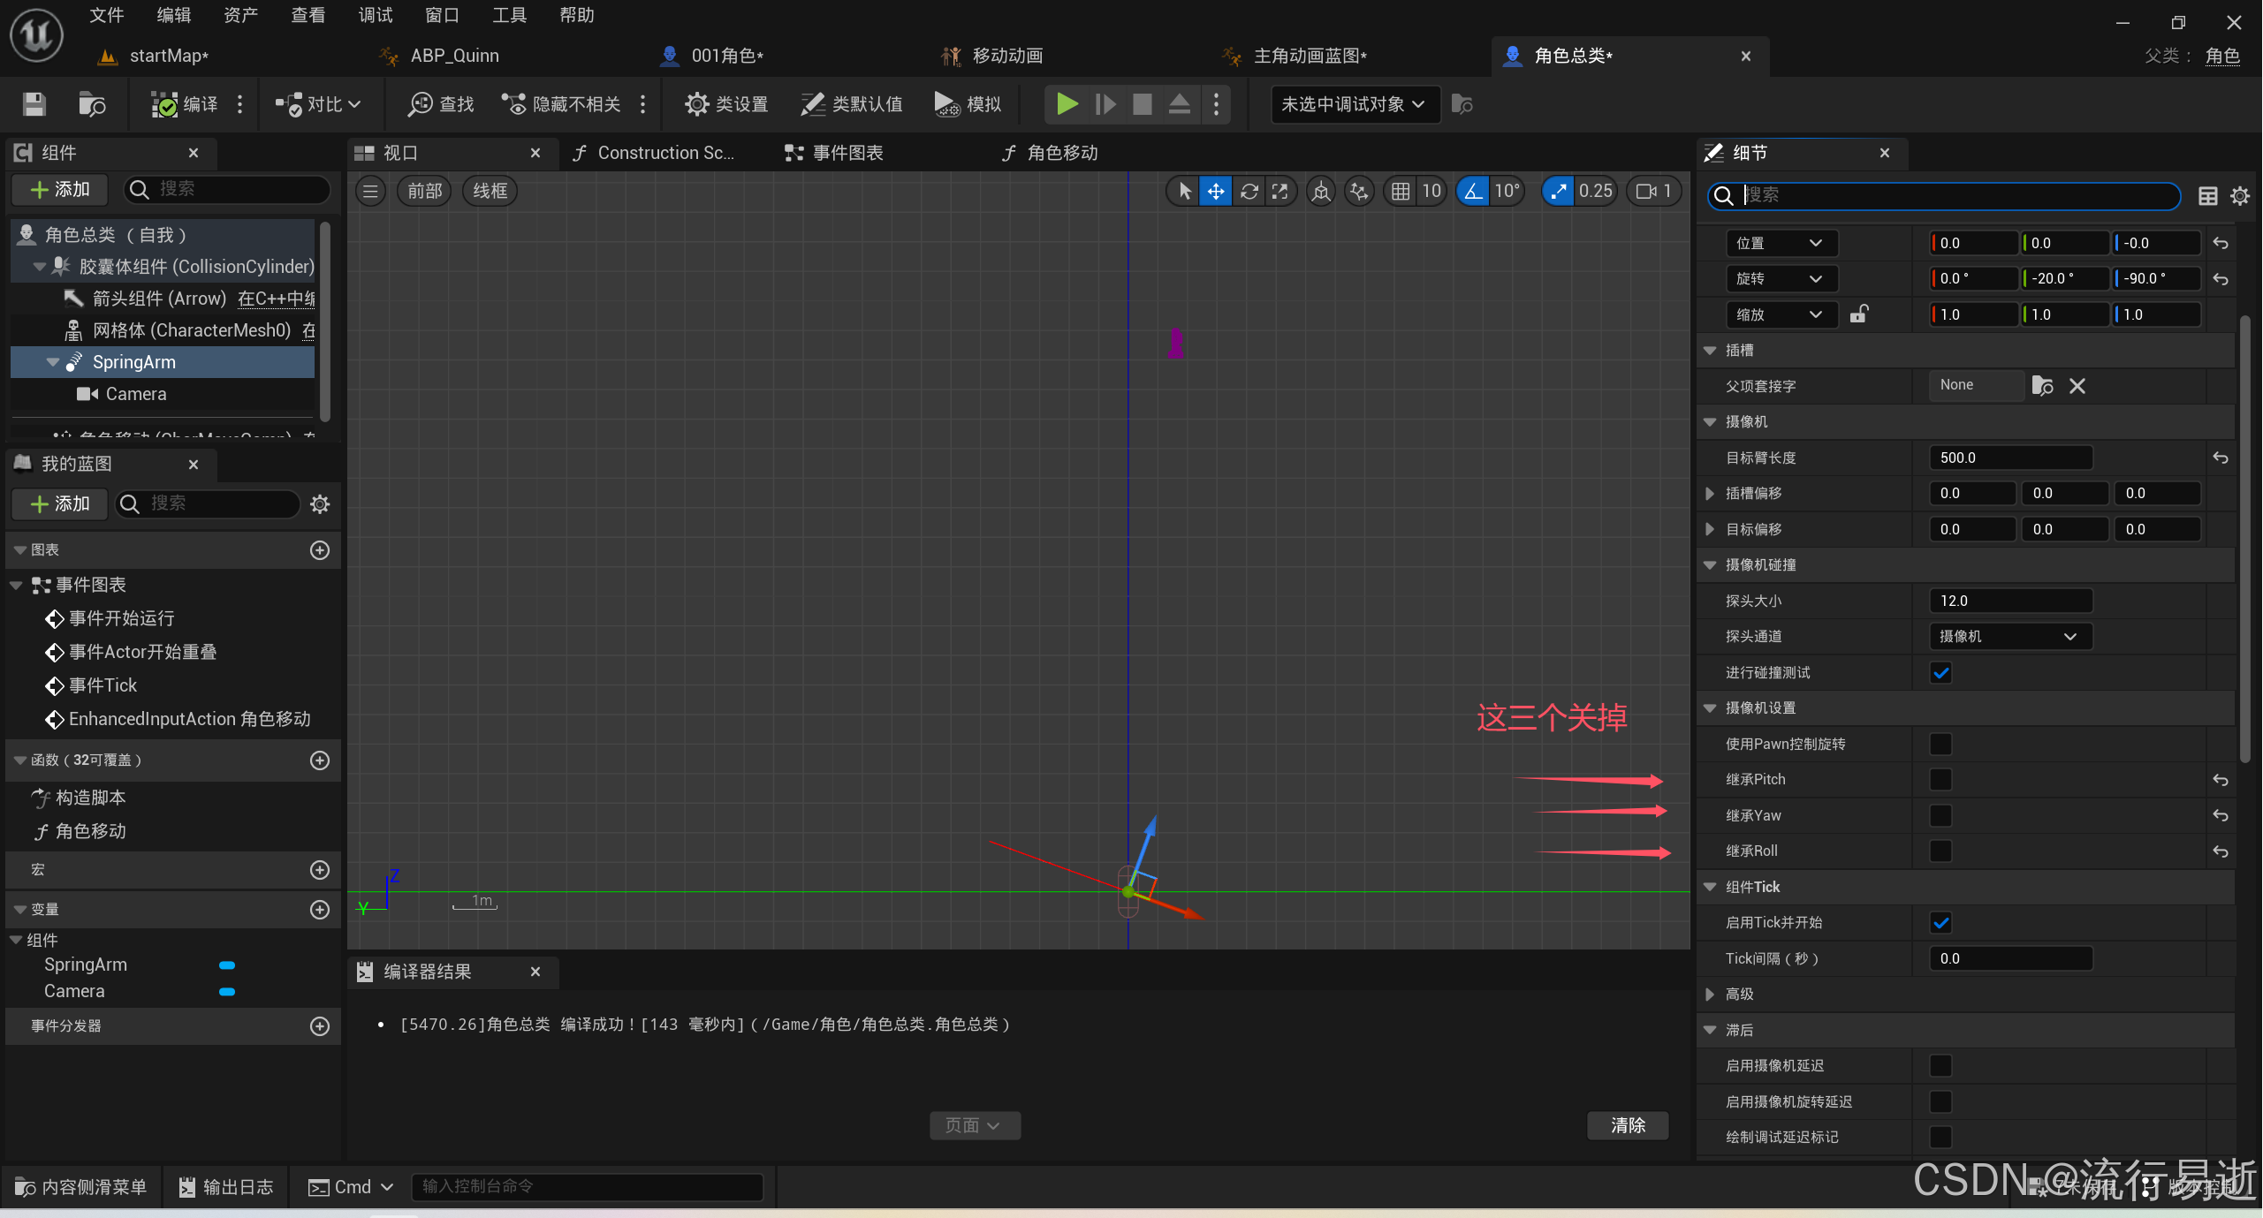Open the Tools menu
The image size is (2263, 1218).
click(509, 15)
